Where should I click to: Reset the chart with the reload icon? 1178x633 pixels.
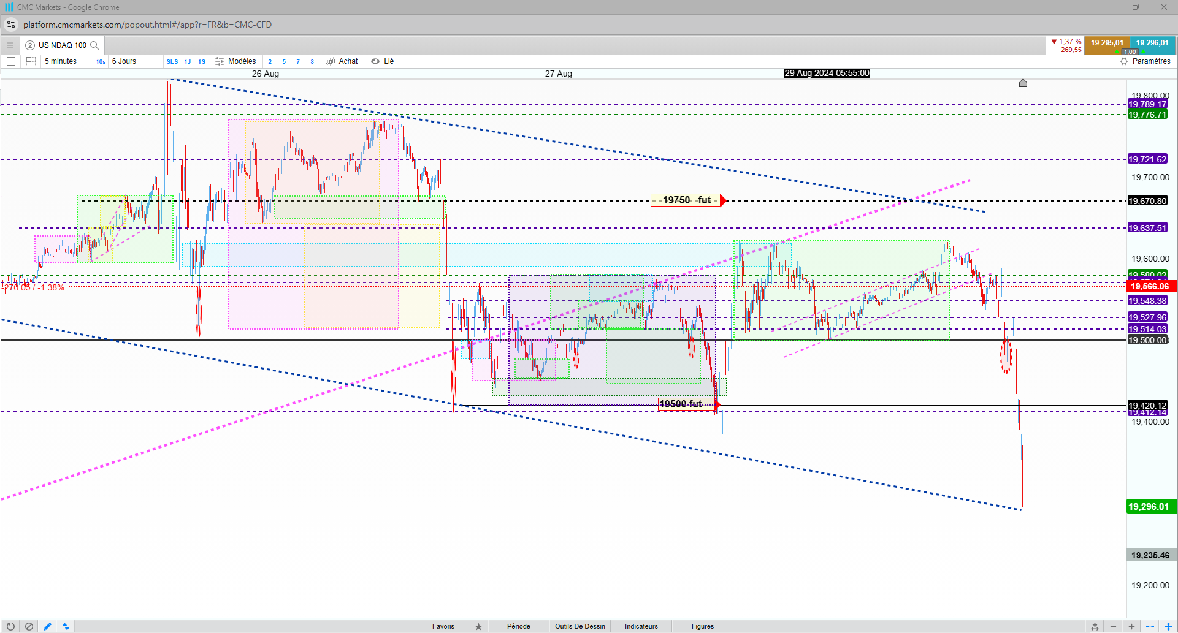(10, 626)
